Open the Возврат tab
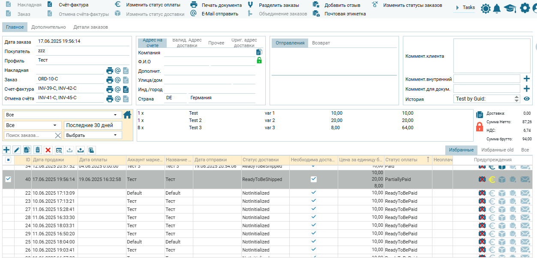This screenshot has height=258, width=537. tap(321, 43)
